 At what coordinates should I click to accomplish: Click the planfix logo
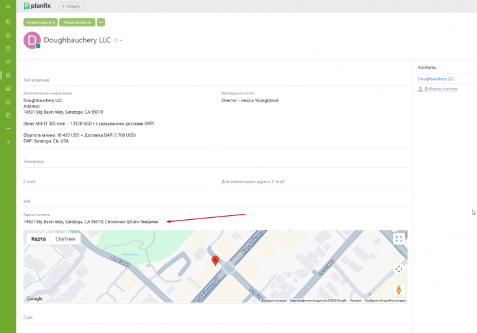click(37, 6)
